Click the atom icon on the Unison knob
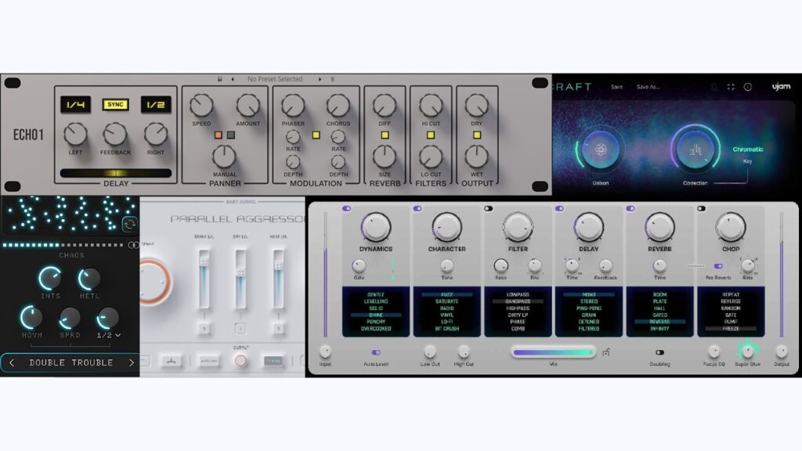 599,149
